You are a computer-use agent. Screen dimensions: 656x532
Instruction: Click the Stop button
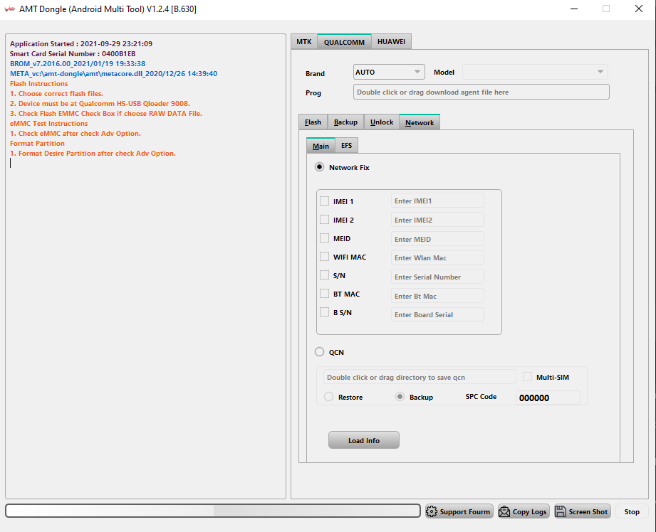(632, 511)
